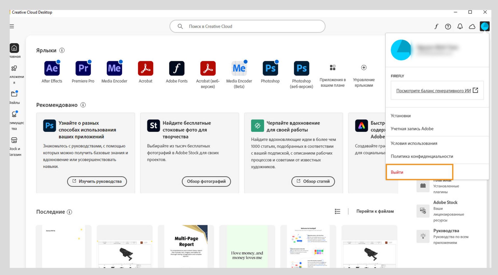The image size is (498, 275).
Task: Open the notifications bell
Action: 460,26
